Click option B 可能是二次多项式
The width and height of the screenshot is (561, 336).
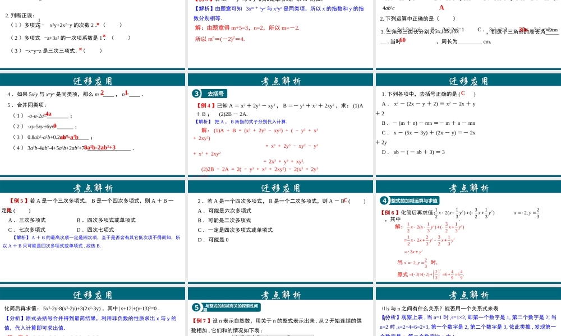tap(224, 221)
